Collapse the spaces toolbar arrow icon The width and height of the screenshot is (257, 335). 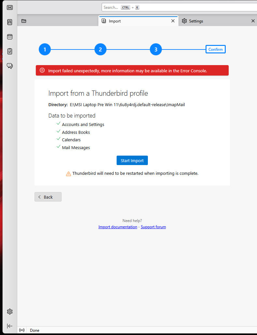click(x=10, y=326)
